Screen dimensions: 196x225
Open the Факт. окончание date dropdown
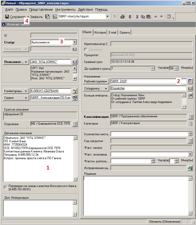tap(190, 154)
